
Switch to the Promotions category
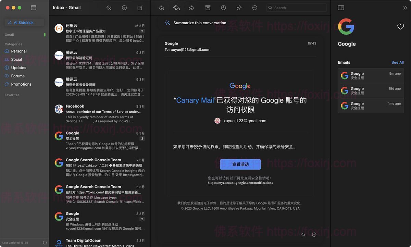pos(21,84)
